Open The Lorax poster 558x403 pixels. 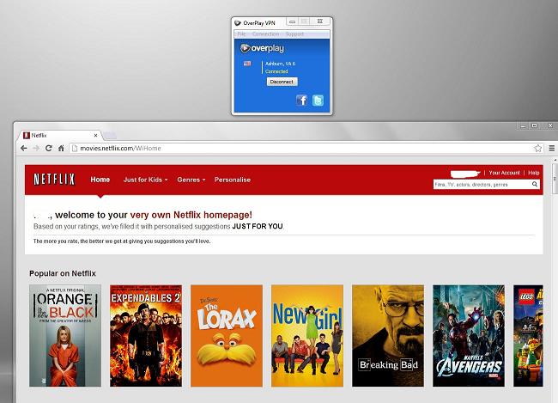pyautogui.click(x=227, y=336)
